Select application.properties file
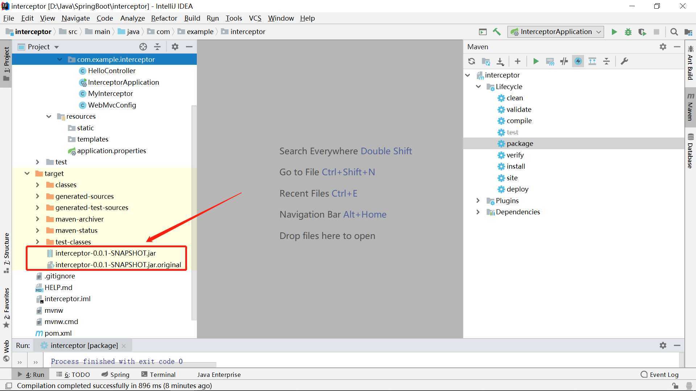The width and height of the screenshot is (696, 391). coord(111,151)
